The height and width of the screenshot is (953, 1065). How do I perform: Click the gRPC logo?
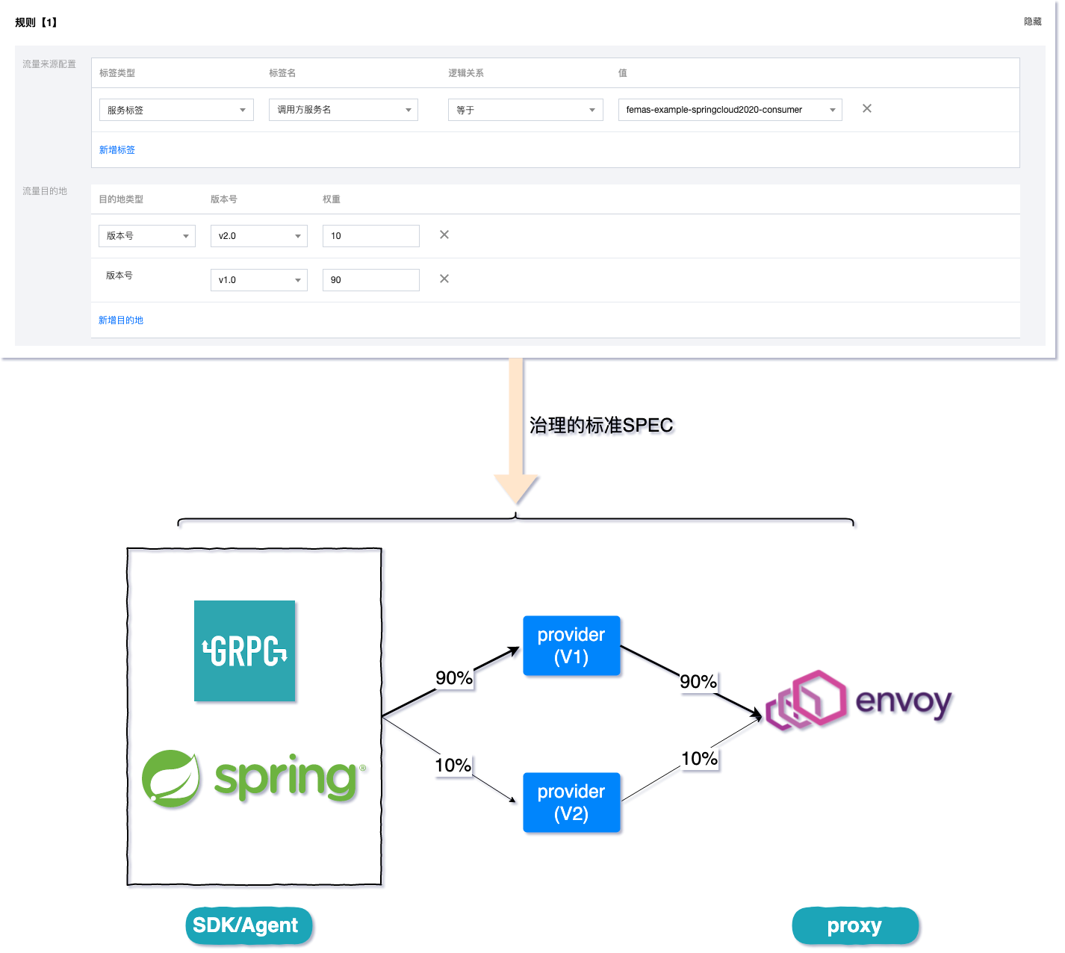245,651
